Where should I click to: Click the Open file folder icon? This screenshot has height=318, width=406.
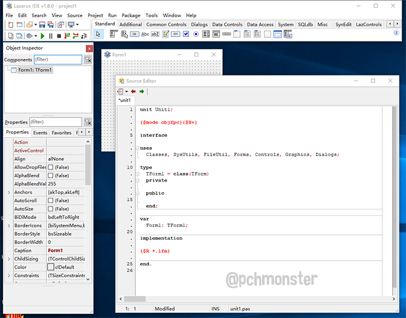pyautogui.click(x=30, y=24)
